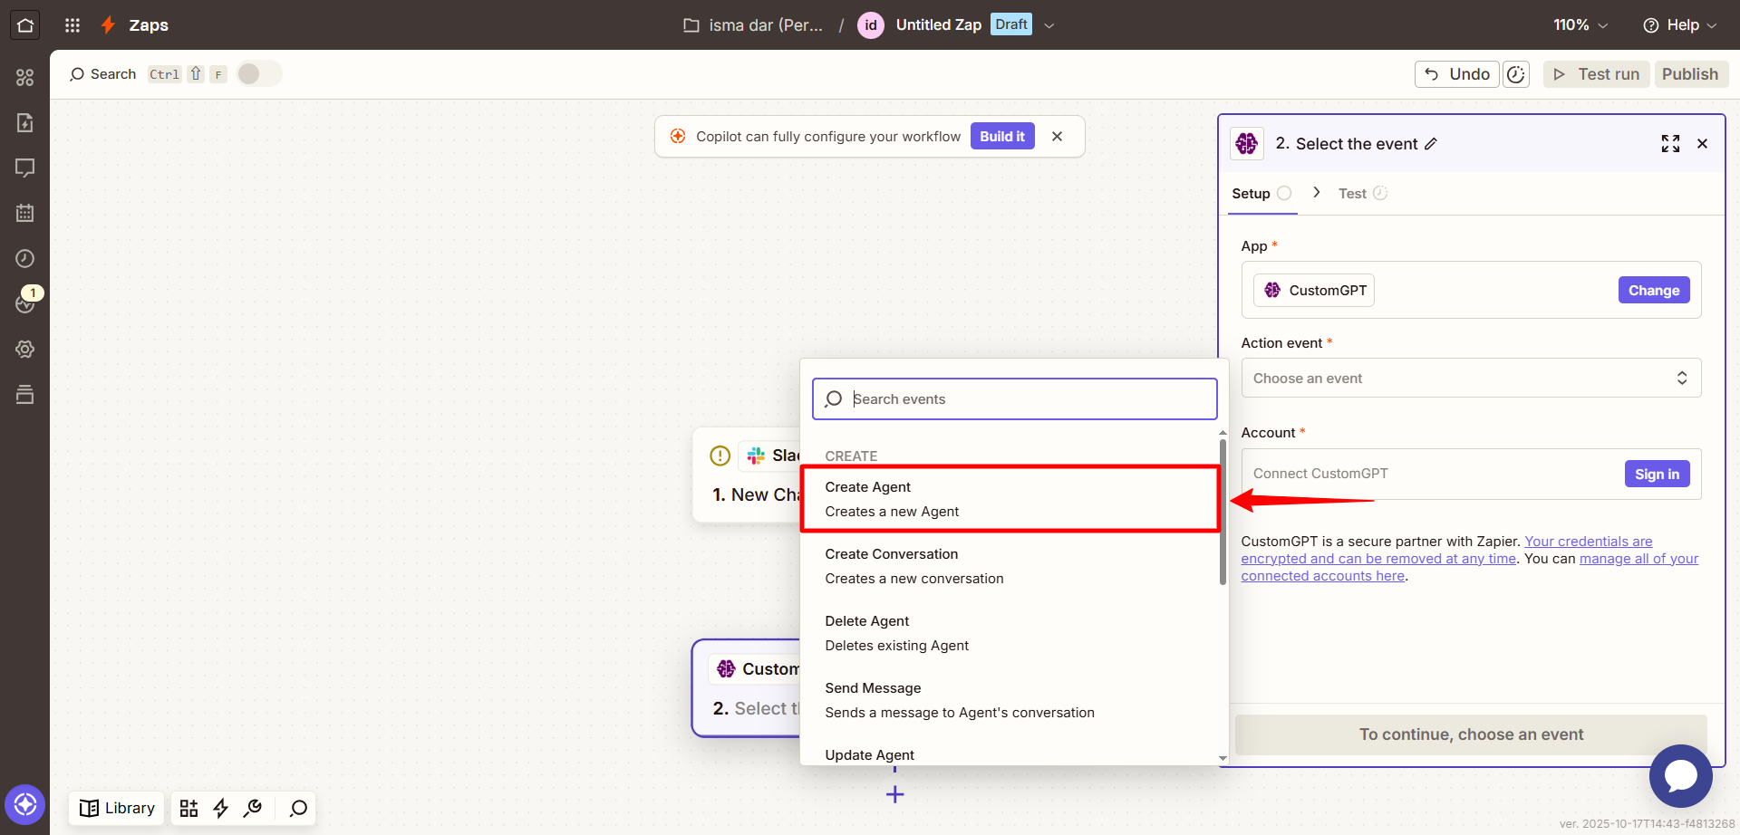Open the apps grid launcher
This screenshot has height=835, width=1740.
(x=72, y=25)
